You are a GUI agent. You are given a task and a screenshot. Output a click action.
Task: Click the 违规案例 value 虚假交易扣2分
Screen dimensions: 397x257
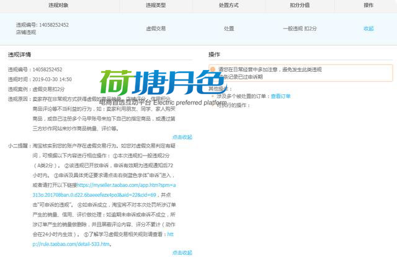tap(48, 89)
